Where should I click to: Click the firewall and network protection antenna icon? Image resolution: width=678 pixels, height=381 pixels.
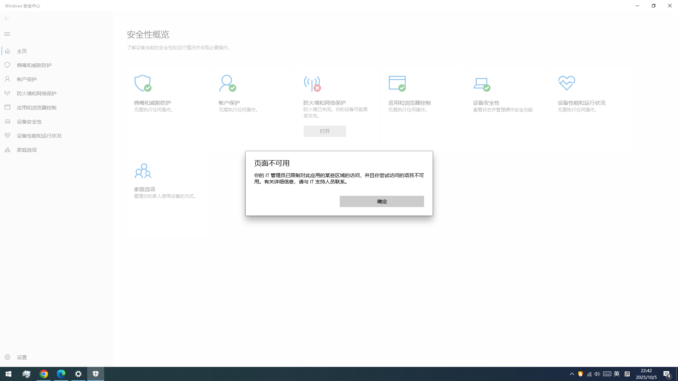(312, 83)
